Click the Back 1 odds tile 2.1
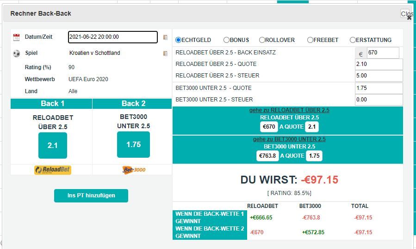Image resolution: width=416 pixels, height=249 pixels. (x=53, y=145)
